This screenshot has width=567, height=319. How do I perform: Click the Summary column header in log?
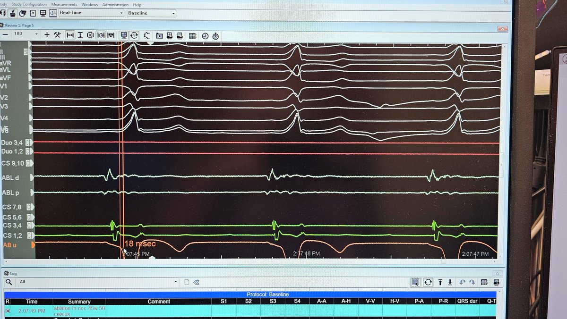click(79, 302)
